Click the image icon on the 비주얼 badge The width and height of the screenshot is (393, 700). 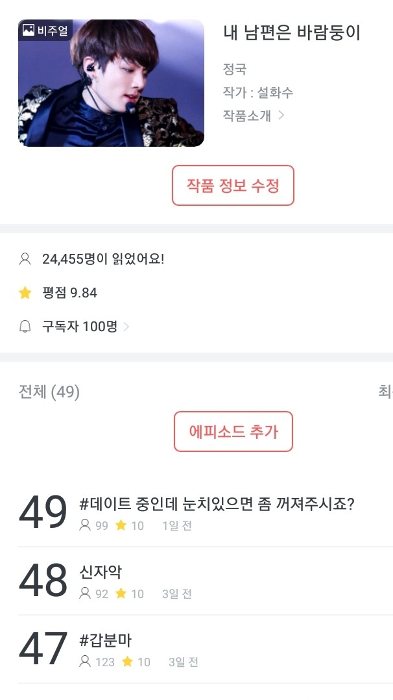tap(29, 30)
